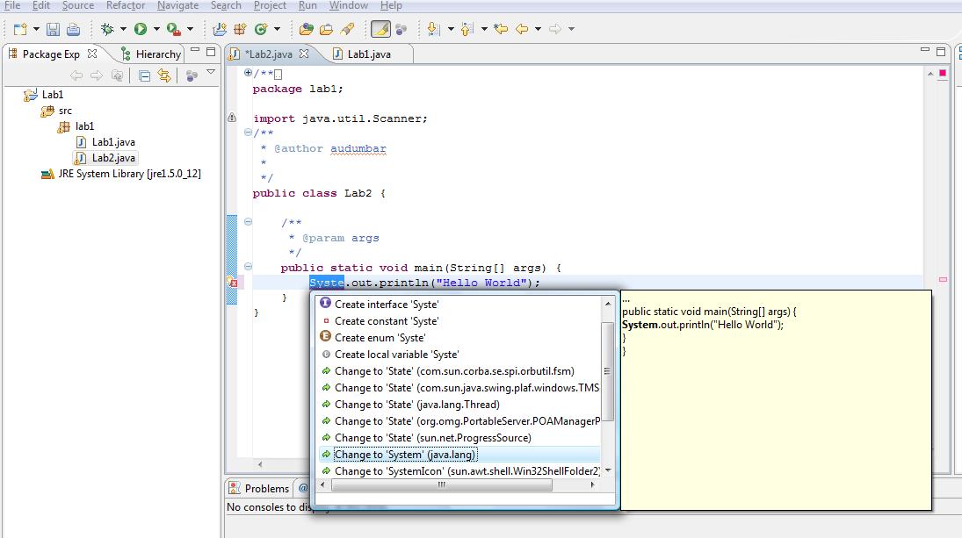Open the Source menu
This screenshot has height=538, width=962.
pos(78,5)
